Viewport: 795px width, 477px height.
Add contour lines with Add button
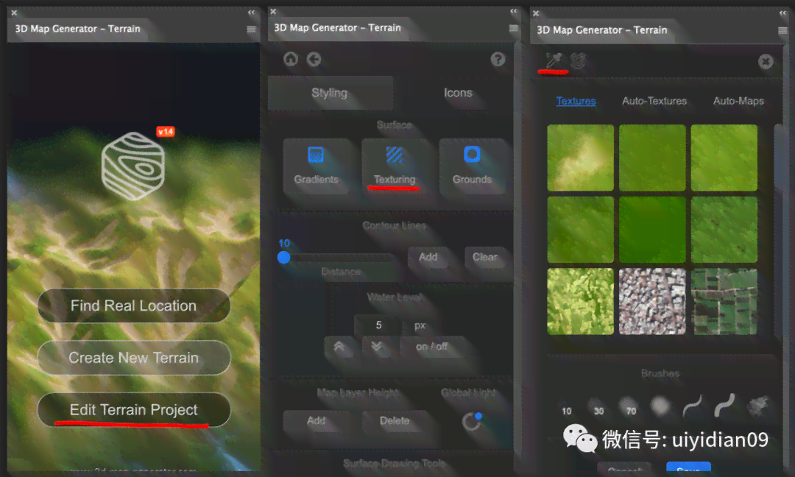coord(428,257)
